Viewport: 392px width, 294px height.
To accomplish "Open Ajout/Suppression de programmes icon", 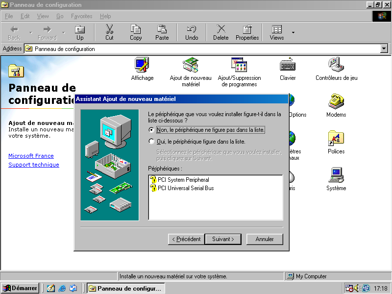I will pos(239,72).
